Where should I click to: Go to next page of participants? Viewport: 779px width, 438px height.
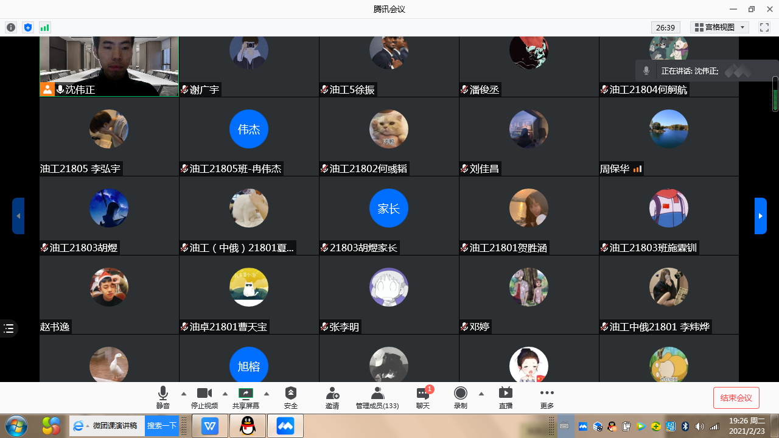coord(760,216)
